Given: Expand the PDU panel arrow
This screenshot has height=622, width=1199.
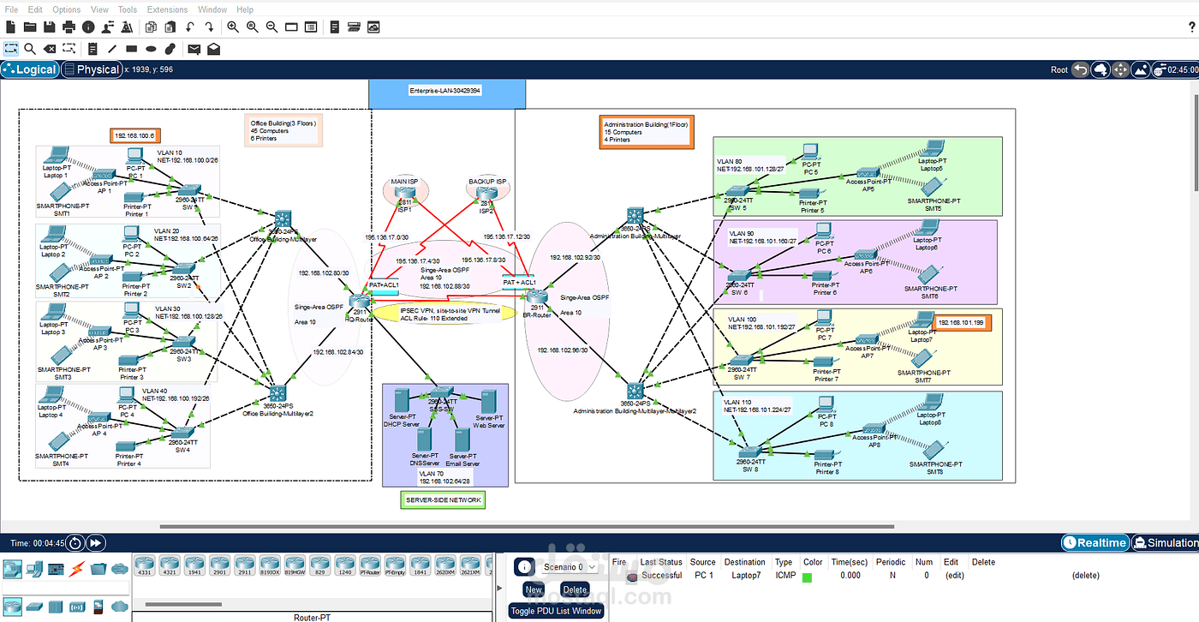Looking at the screenshot, I should tap(499, 589).
